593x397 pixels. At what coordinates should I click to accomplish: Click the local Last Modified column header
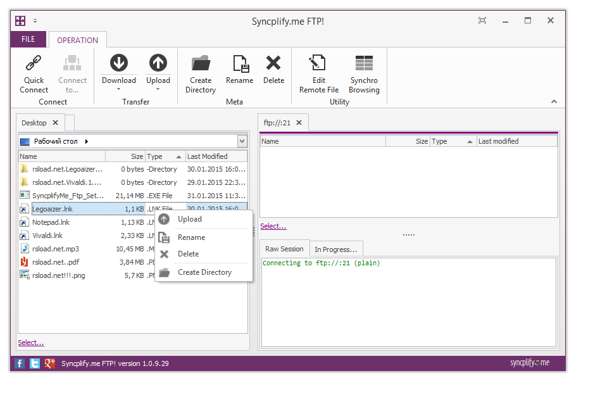[x=216, y=156]
